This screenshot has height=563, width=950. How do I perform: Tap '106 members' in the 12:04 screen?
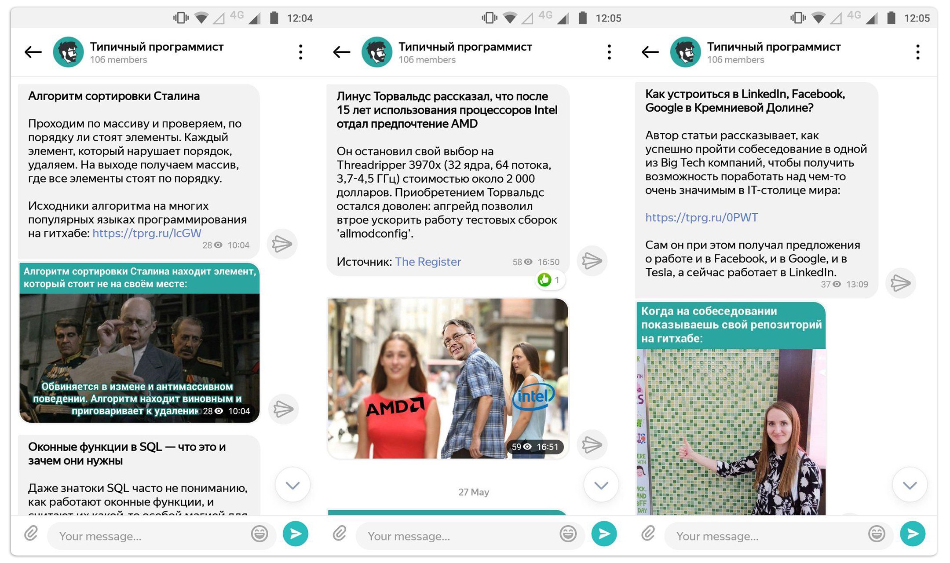click(x=118, y=60)
